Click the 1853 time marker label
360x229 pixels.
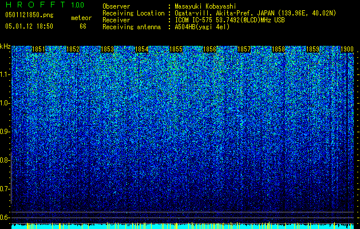click(107, 49)
